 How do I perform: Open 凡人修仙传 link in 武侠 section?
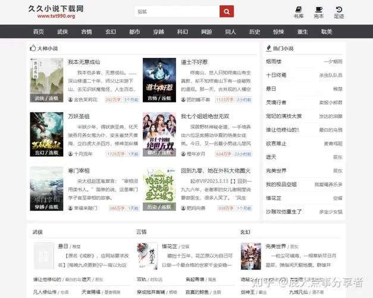coord(45,292)
